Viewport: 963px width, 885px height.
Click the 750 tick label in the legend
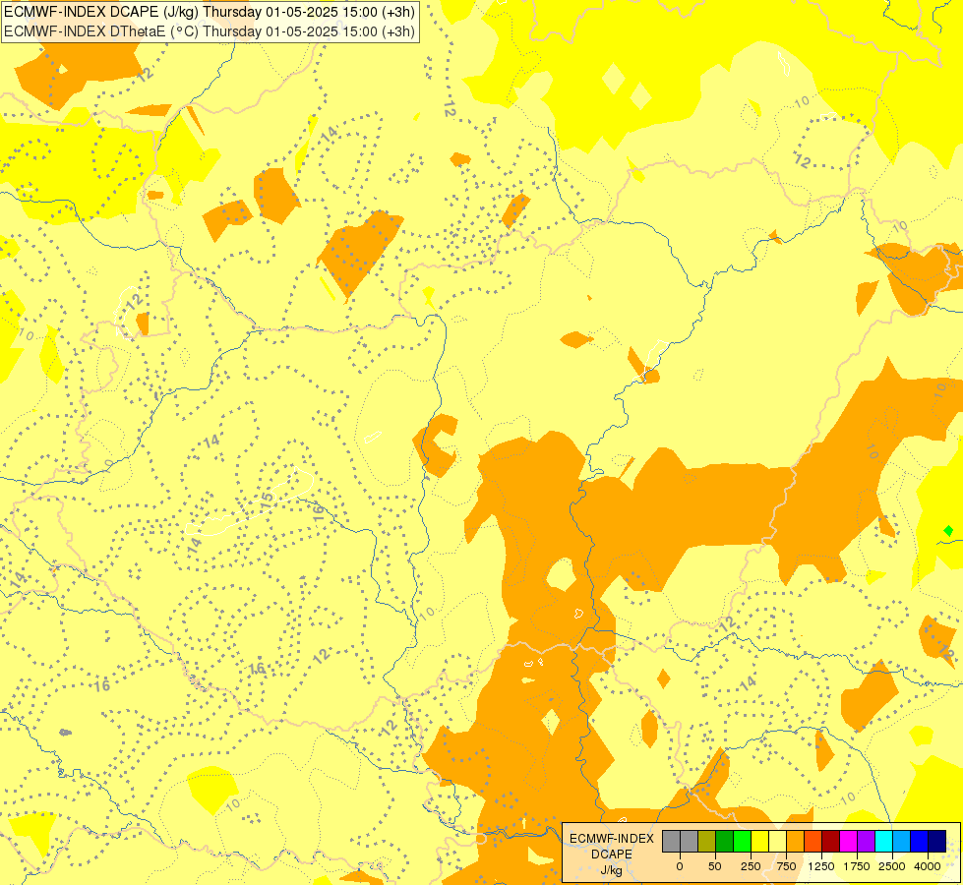786,866
